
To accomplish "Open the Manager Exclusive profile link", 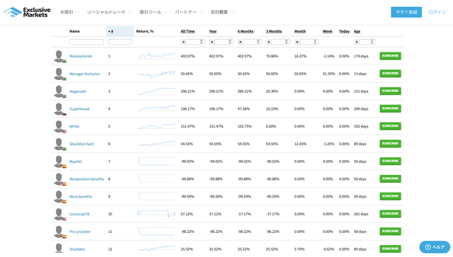I will [x=84, y=74].
